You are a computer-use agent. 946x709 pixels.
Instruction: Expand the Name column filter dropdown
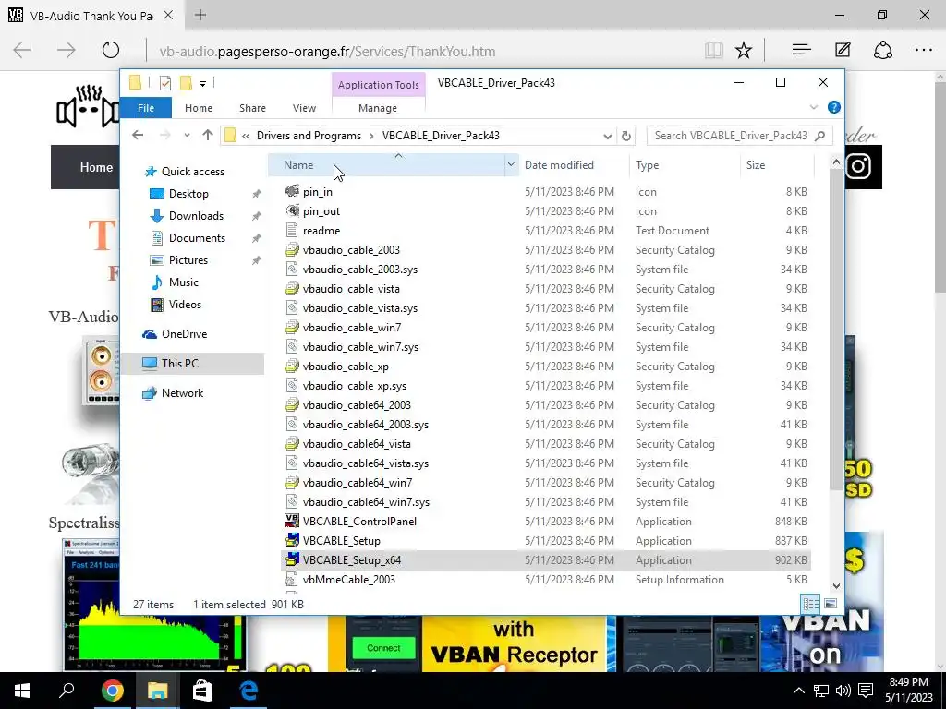[x=510, y=164]
